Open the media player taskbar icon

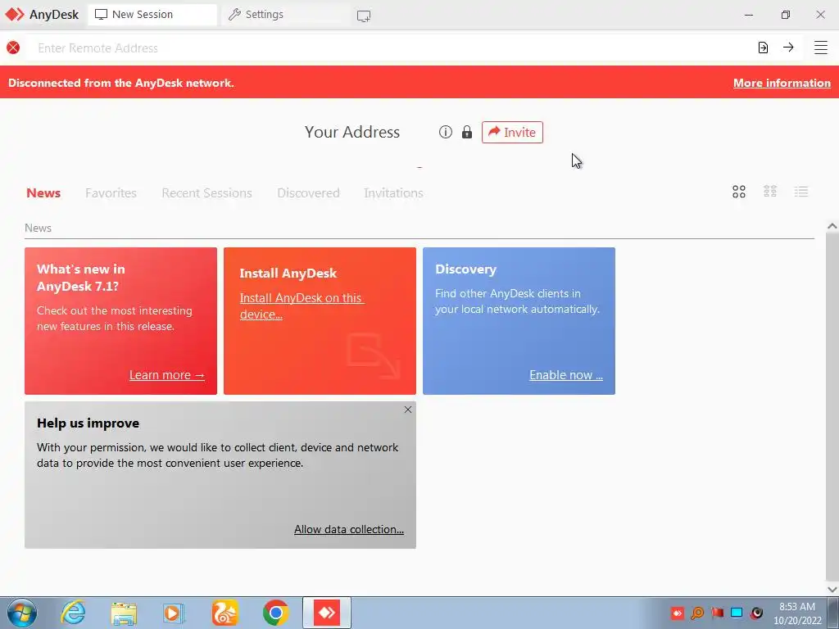tap(174, 613)
